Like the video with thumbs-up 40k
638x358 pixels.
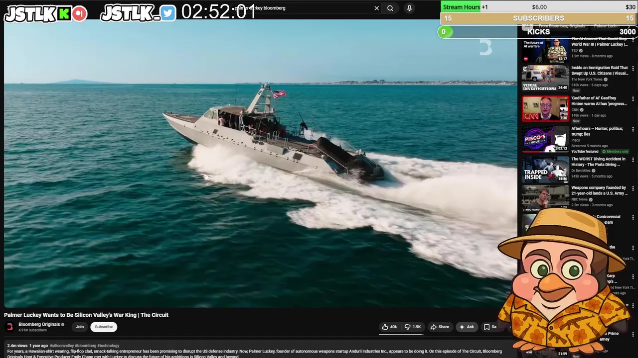click(x=389, y=327)
